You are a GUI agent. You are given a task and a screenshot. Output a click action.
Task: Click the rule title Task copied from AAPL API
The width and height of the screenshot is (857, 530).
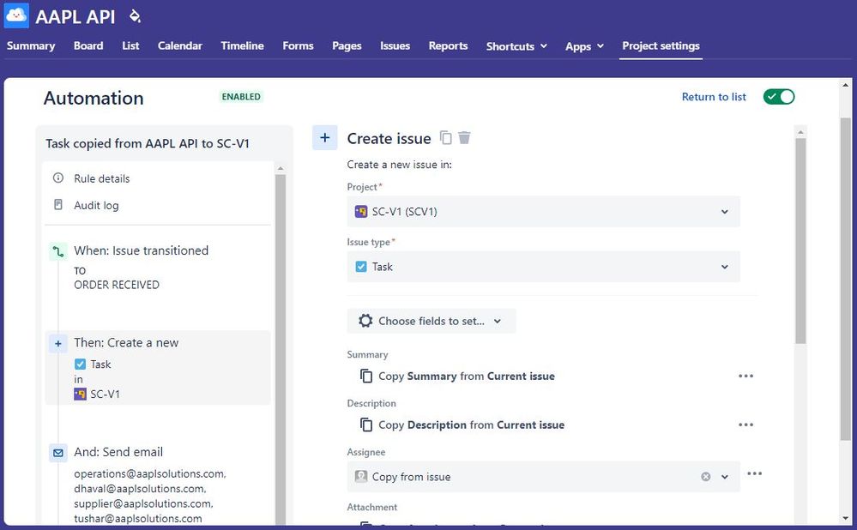pyautogui.click(x=148, y=144)
